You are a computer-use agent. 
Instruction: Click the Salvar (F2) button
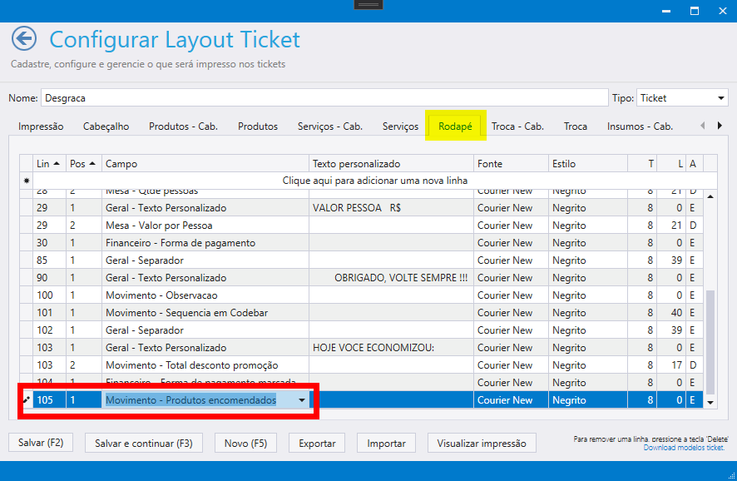(x=41, y=443)
